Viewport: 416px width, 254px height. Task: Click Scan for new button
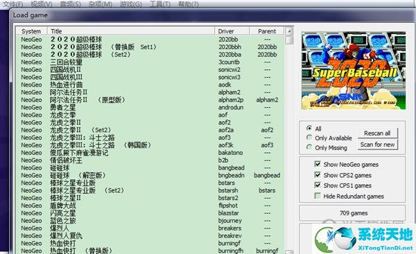click(x=378, y=145)
